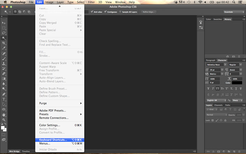This screenshot has height=154, width=246.
Task: Click the Eyedropper tool
Action: click(x=4, y=48)
